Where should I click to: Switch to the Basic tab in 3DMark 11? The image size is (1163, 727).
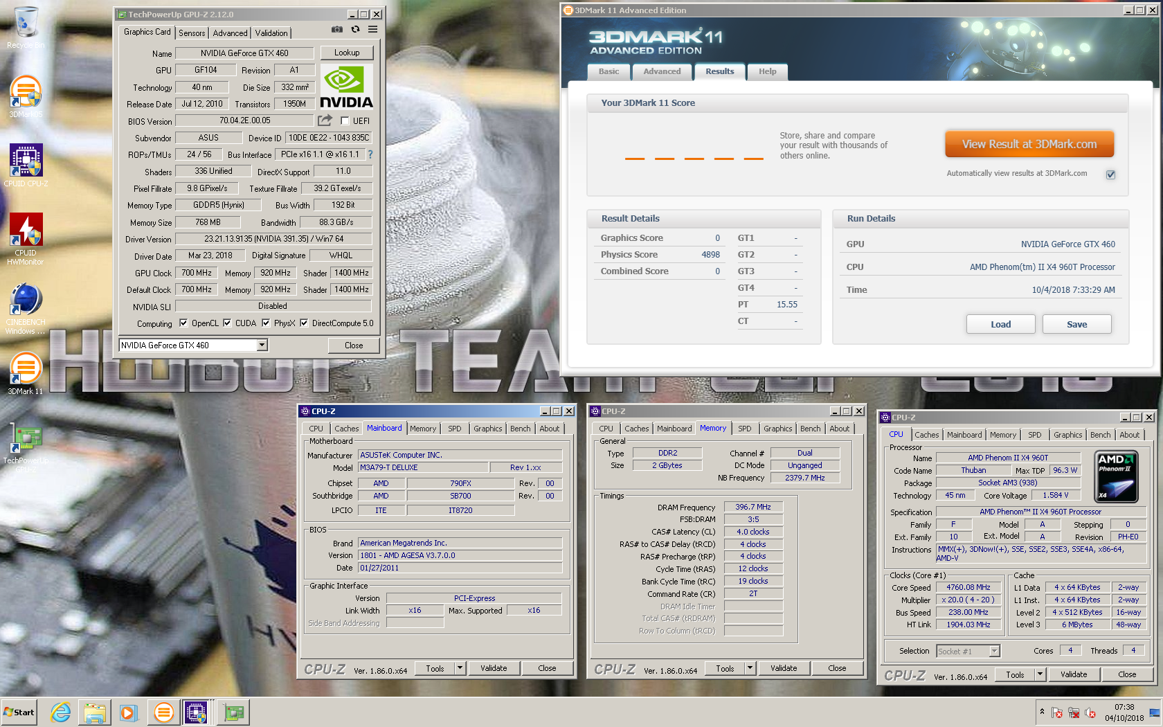(608, 71)
